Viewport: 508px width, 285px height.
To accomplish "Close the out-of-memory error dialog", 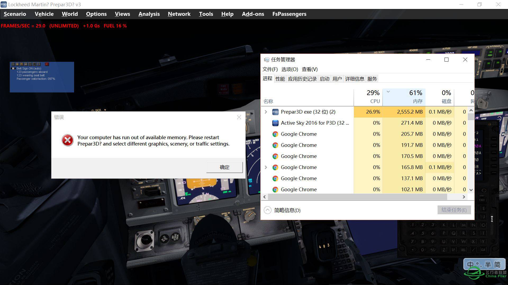I will (x=239, y=117).
